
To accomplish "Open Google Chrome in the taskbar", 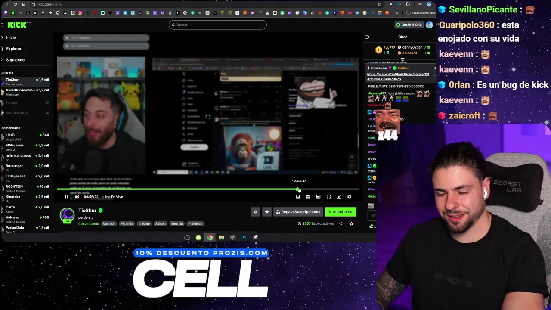I will (x=210, y=238).
